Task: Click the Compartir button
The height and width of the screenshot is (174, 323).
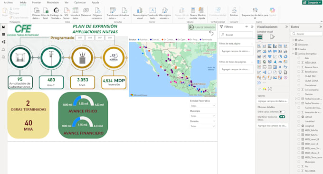Action: (x=312, y=2)
